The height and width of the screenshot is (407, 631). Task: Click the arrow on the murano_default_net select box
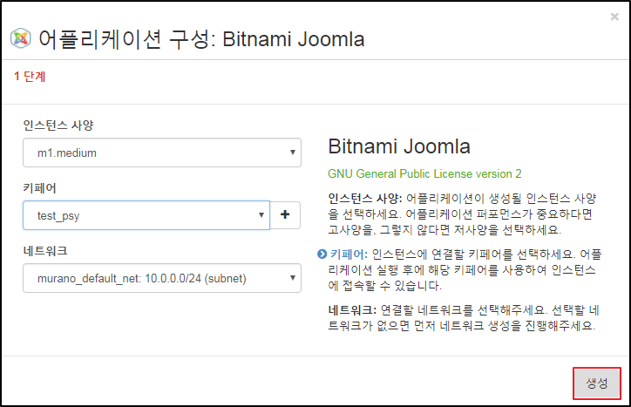292,278
